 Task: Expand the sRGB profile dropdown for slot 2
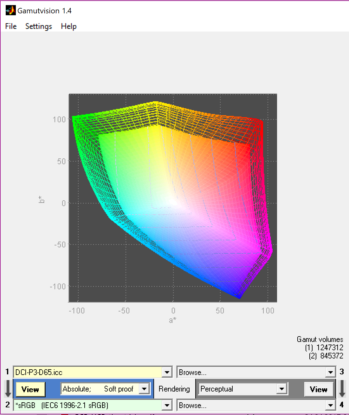point(167,405)
